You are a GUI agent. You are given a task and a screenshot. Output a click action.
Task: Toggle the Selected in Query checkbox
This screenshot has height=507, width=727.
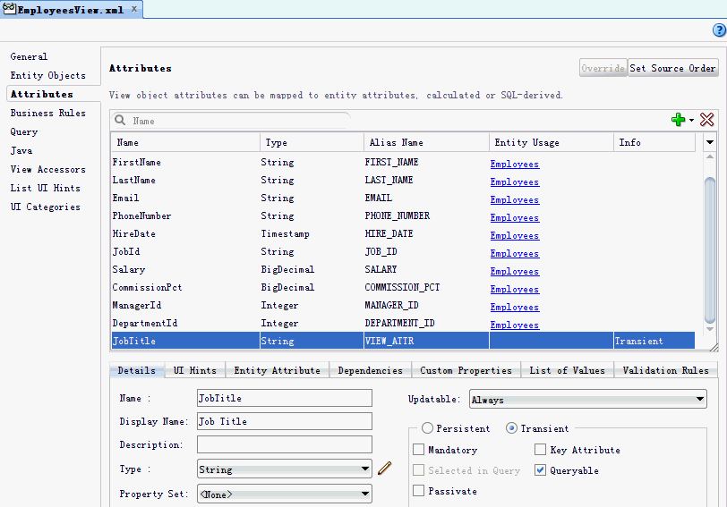418,470
